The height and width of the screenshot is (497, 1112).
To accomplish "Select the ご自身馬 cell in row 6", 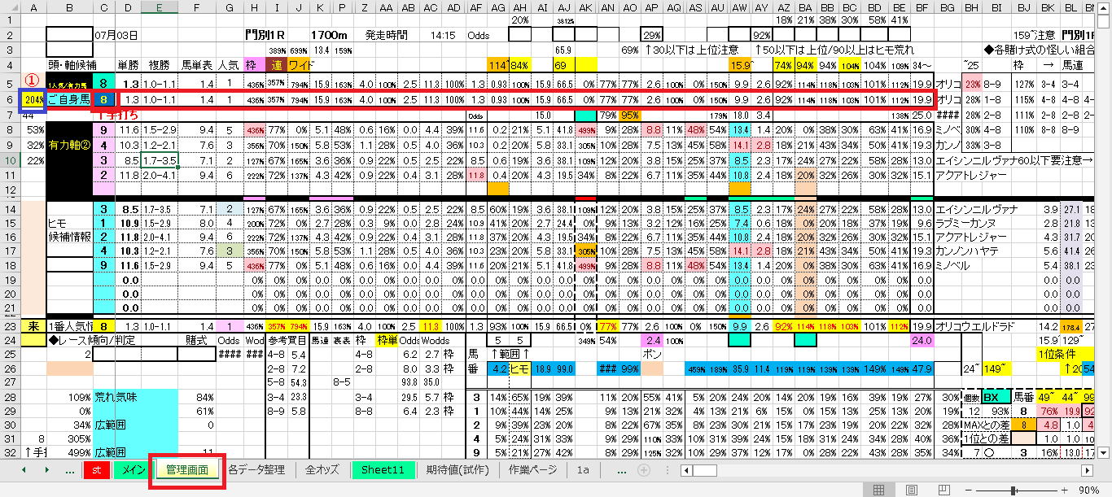I will point(69,99).
